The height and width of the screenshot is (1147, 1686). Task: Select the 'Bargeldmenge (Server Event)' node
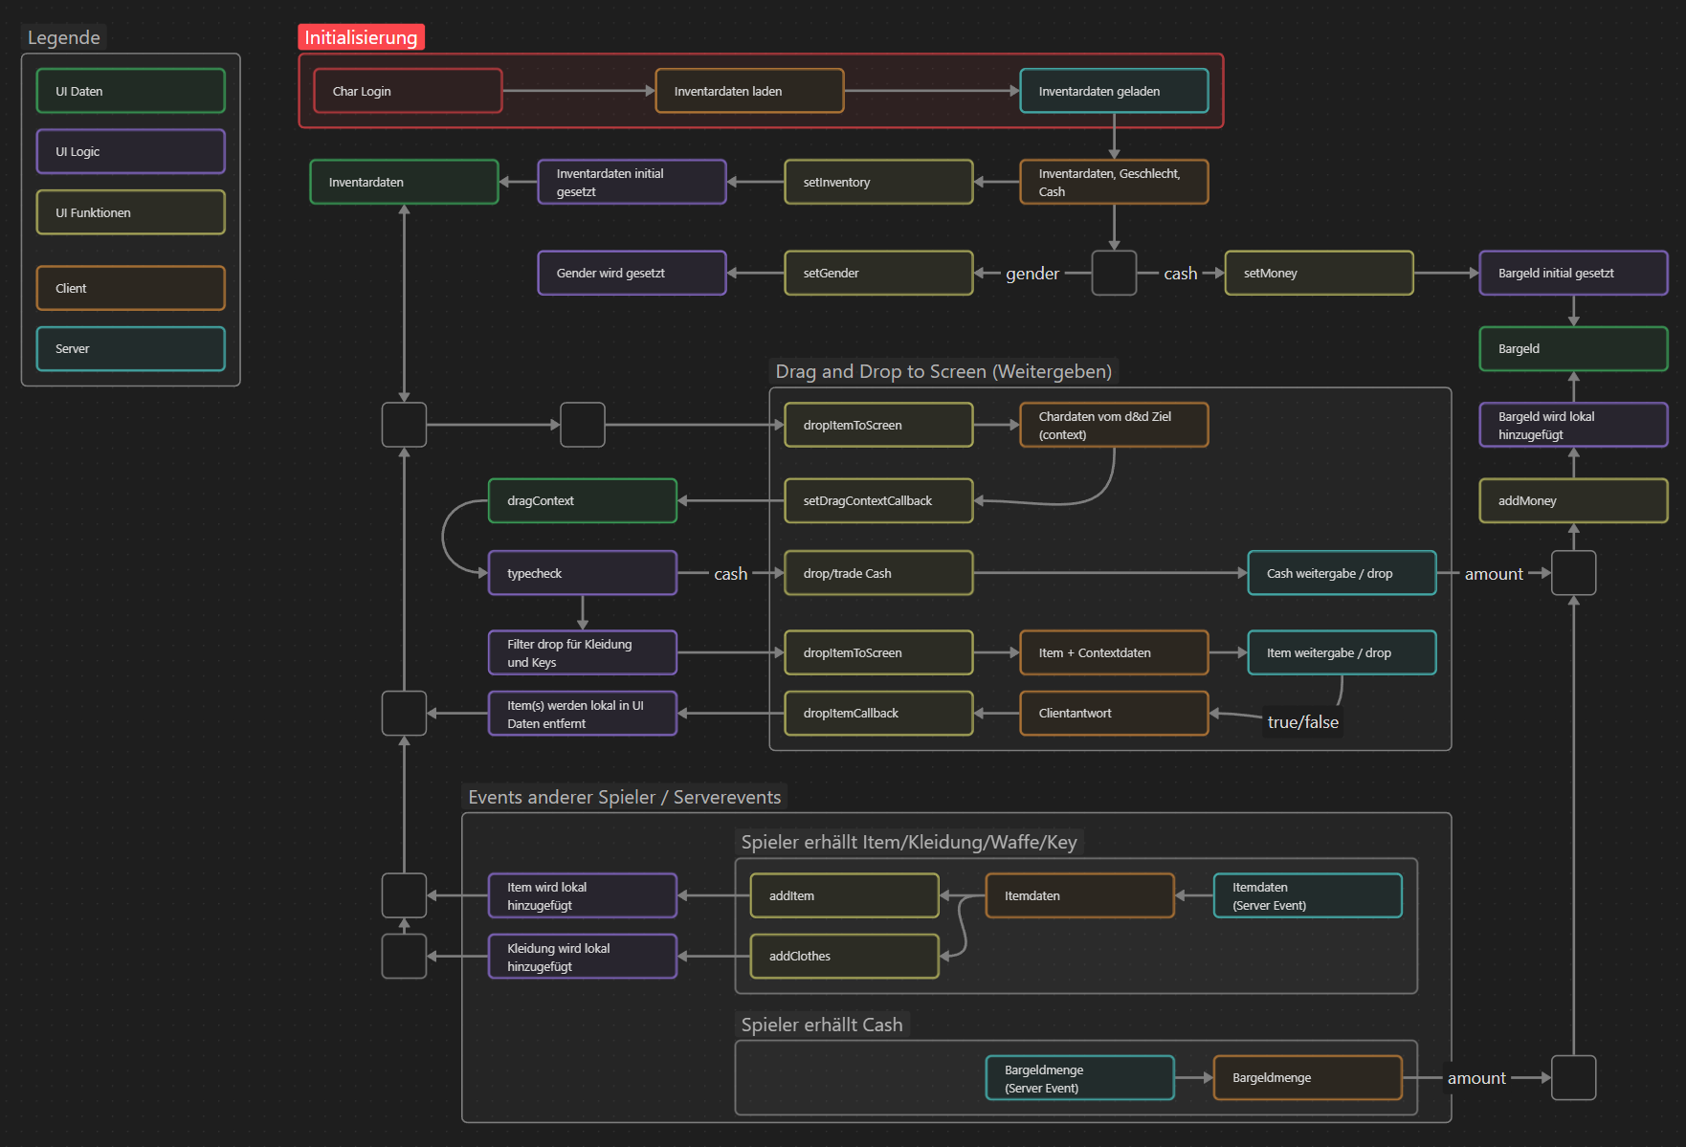click(1079, 1077)
